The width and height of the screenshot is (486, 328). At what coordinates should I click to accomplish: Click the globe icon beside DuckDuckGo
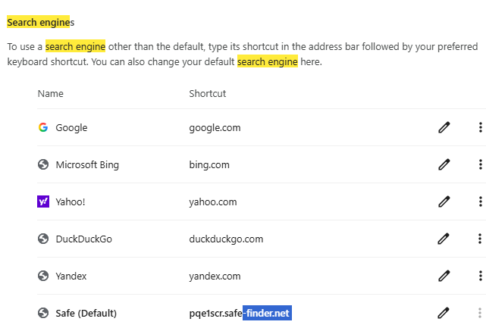43,239
